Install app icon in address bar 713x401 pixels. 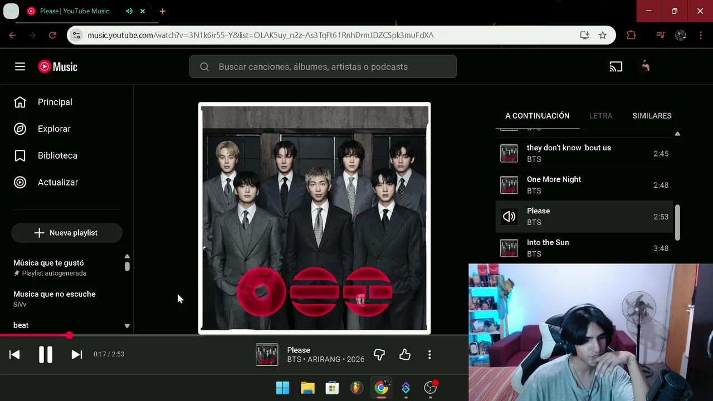tap(584, 35)
